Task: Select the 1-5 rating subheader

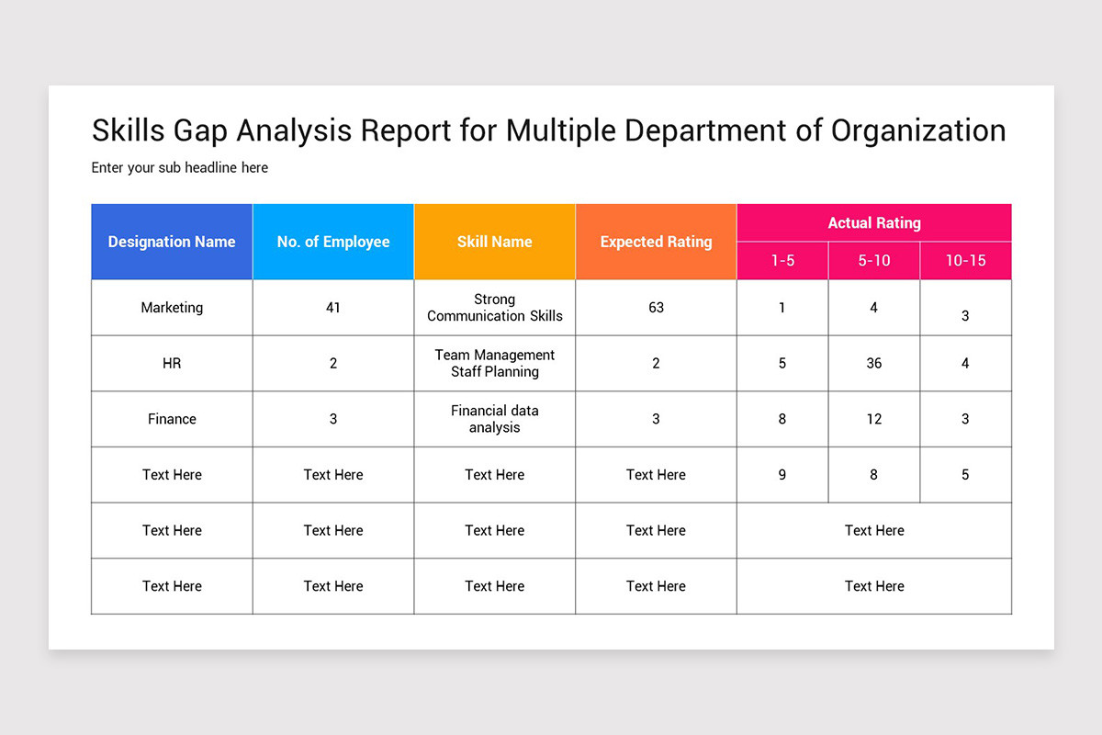Action: tap(782, 260)
